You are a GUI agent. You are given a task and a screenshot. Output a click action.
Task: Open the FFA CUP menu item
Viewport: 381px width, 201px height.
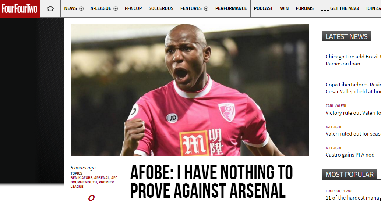pyautogui.click(x=133, y=8)
